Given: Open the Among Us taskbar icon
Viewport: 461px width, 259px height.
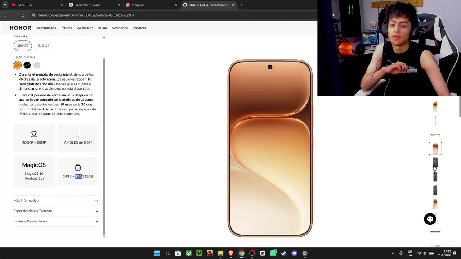Looking at the screenshot, I should pyautogui.click(x=210, y=253).
